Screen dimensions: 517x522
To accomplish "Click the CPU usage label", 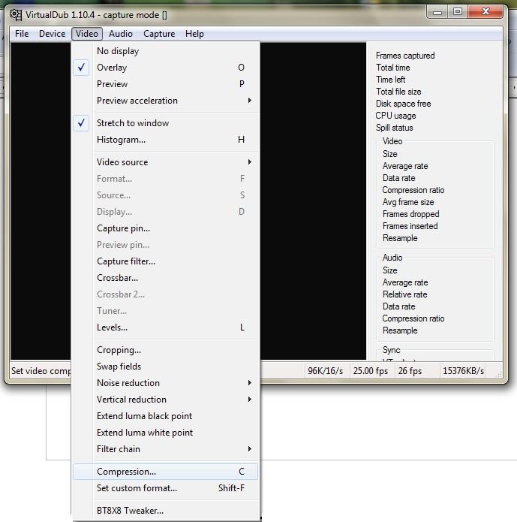I will pos(396,116).
